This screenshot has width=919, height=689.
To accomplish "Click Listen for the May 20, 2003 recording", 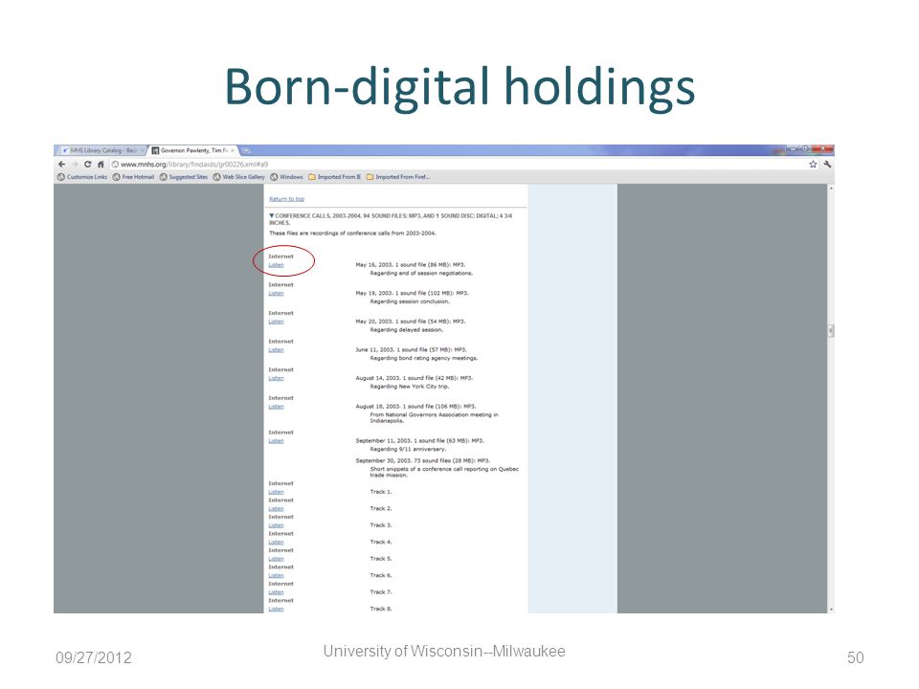I will pyautogui.click(x=276, y=322).
